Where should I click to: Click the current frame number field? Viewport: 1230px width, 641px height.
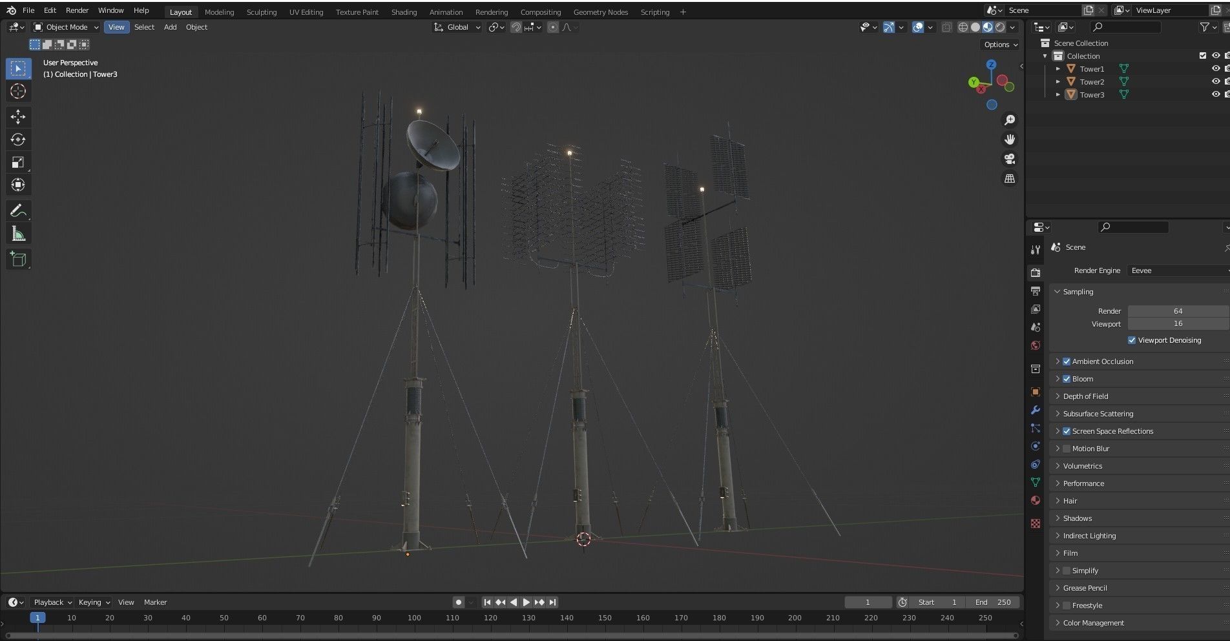pyautogui.click(x=868, y=602)
